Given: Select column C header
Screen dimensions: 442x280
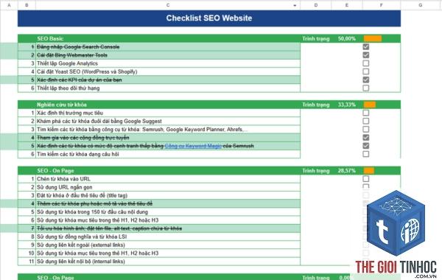Looking at the screenshot, I should 168,5.
